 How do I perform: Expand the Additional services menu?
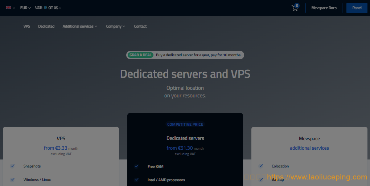(x=80, y=26)
